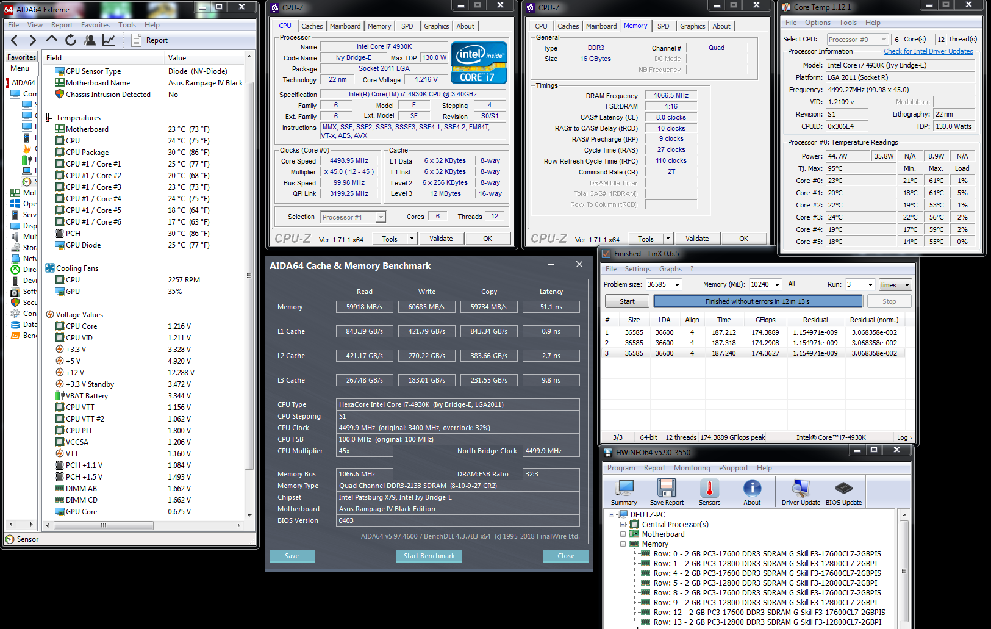Select DIMM AB memory voltage icon

(60, 489)
